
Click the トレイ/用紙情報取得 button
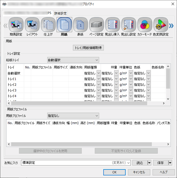(88, 48)
